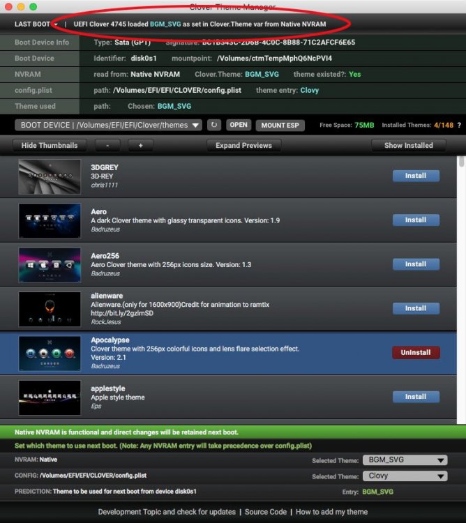Image resolution: width=466 pixels, height=523 pixels.
Task: Open the Aero256 theme thumbnail
Action: tap(50, 265)
